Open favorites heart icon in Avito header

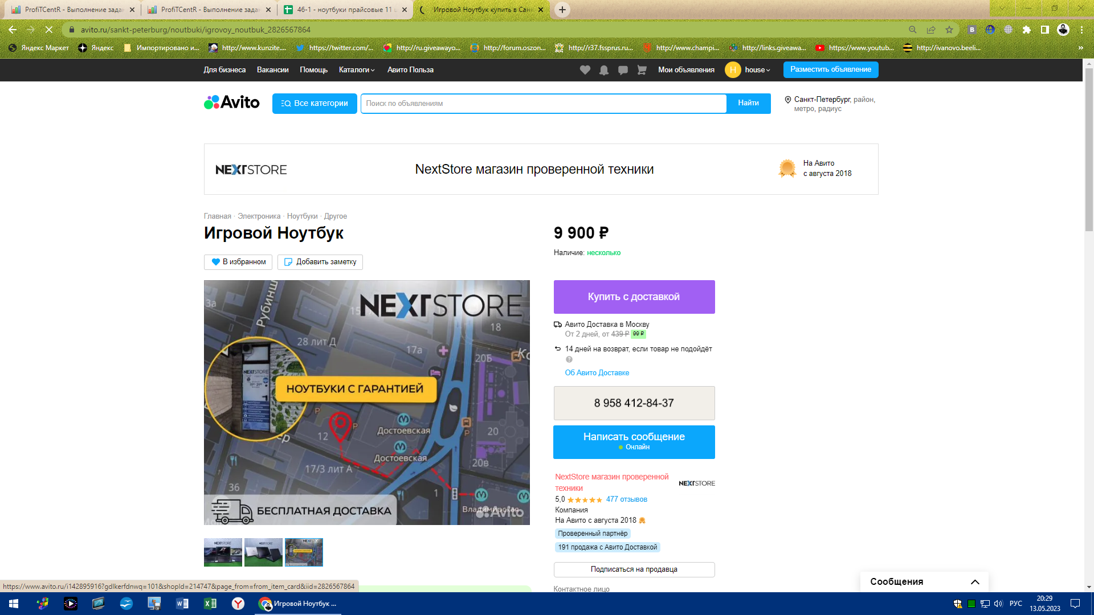(x=585, y=70)
